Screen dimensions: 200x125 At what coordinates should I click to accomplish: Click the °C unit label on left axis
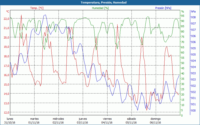[8, 11]
